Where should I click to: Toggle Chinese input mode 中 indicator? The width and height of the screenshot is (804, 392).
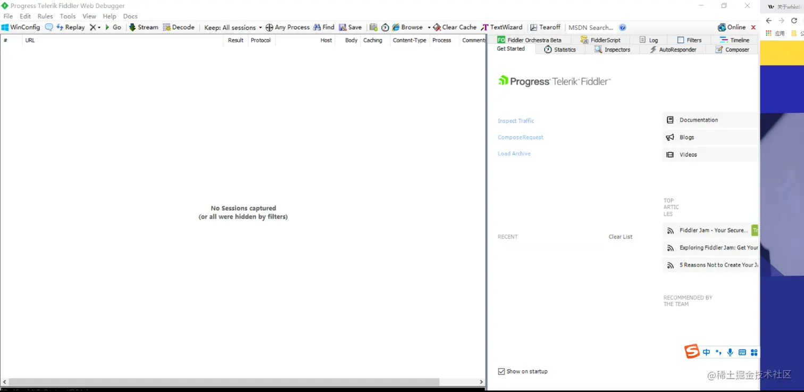706,352
